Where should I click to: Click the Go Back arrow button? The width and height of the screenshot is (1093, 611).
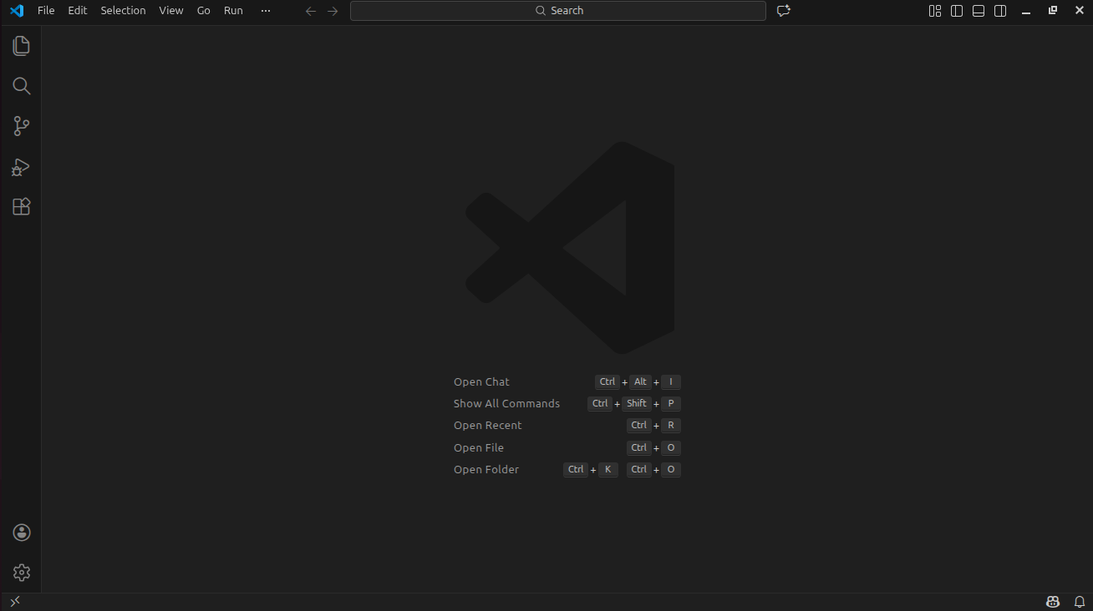[311, 11]
